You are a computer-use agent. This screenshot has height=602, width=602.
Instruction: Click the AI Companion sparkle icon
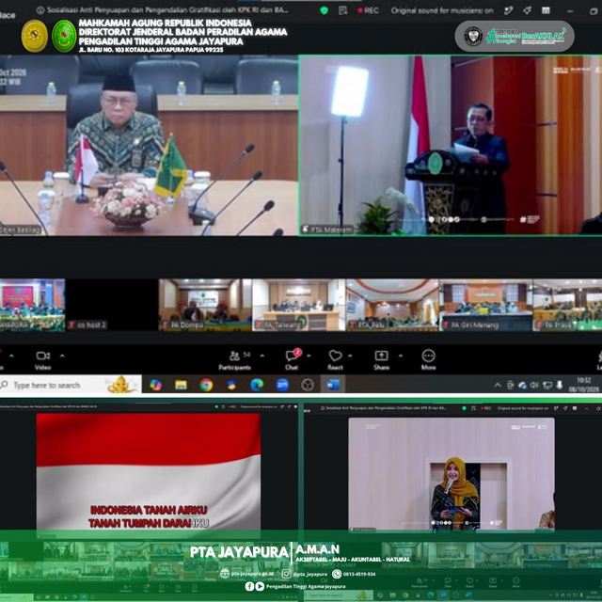point(527,10)
